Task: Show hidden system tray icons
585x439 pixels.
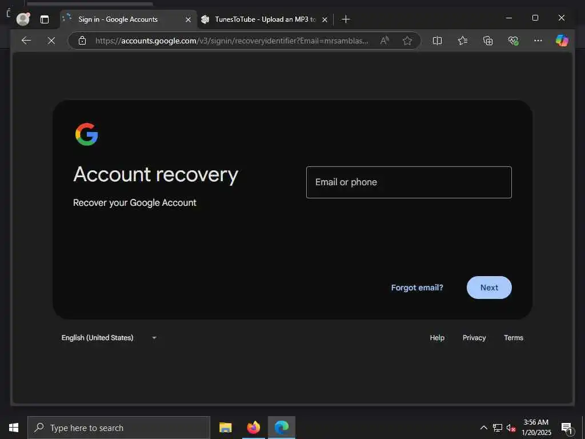Action: pos(483,428)
